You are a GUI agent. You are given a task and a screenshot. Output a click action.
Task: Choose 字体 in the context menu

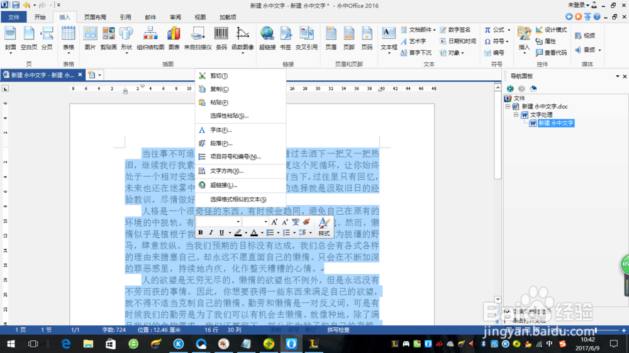pos(241,130)
